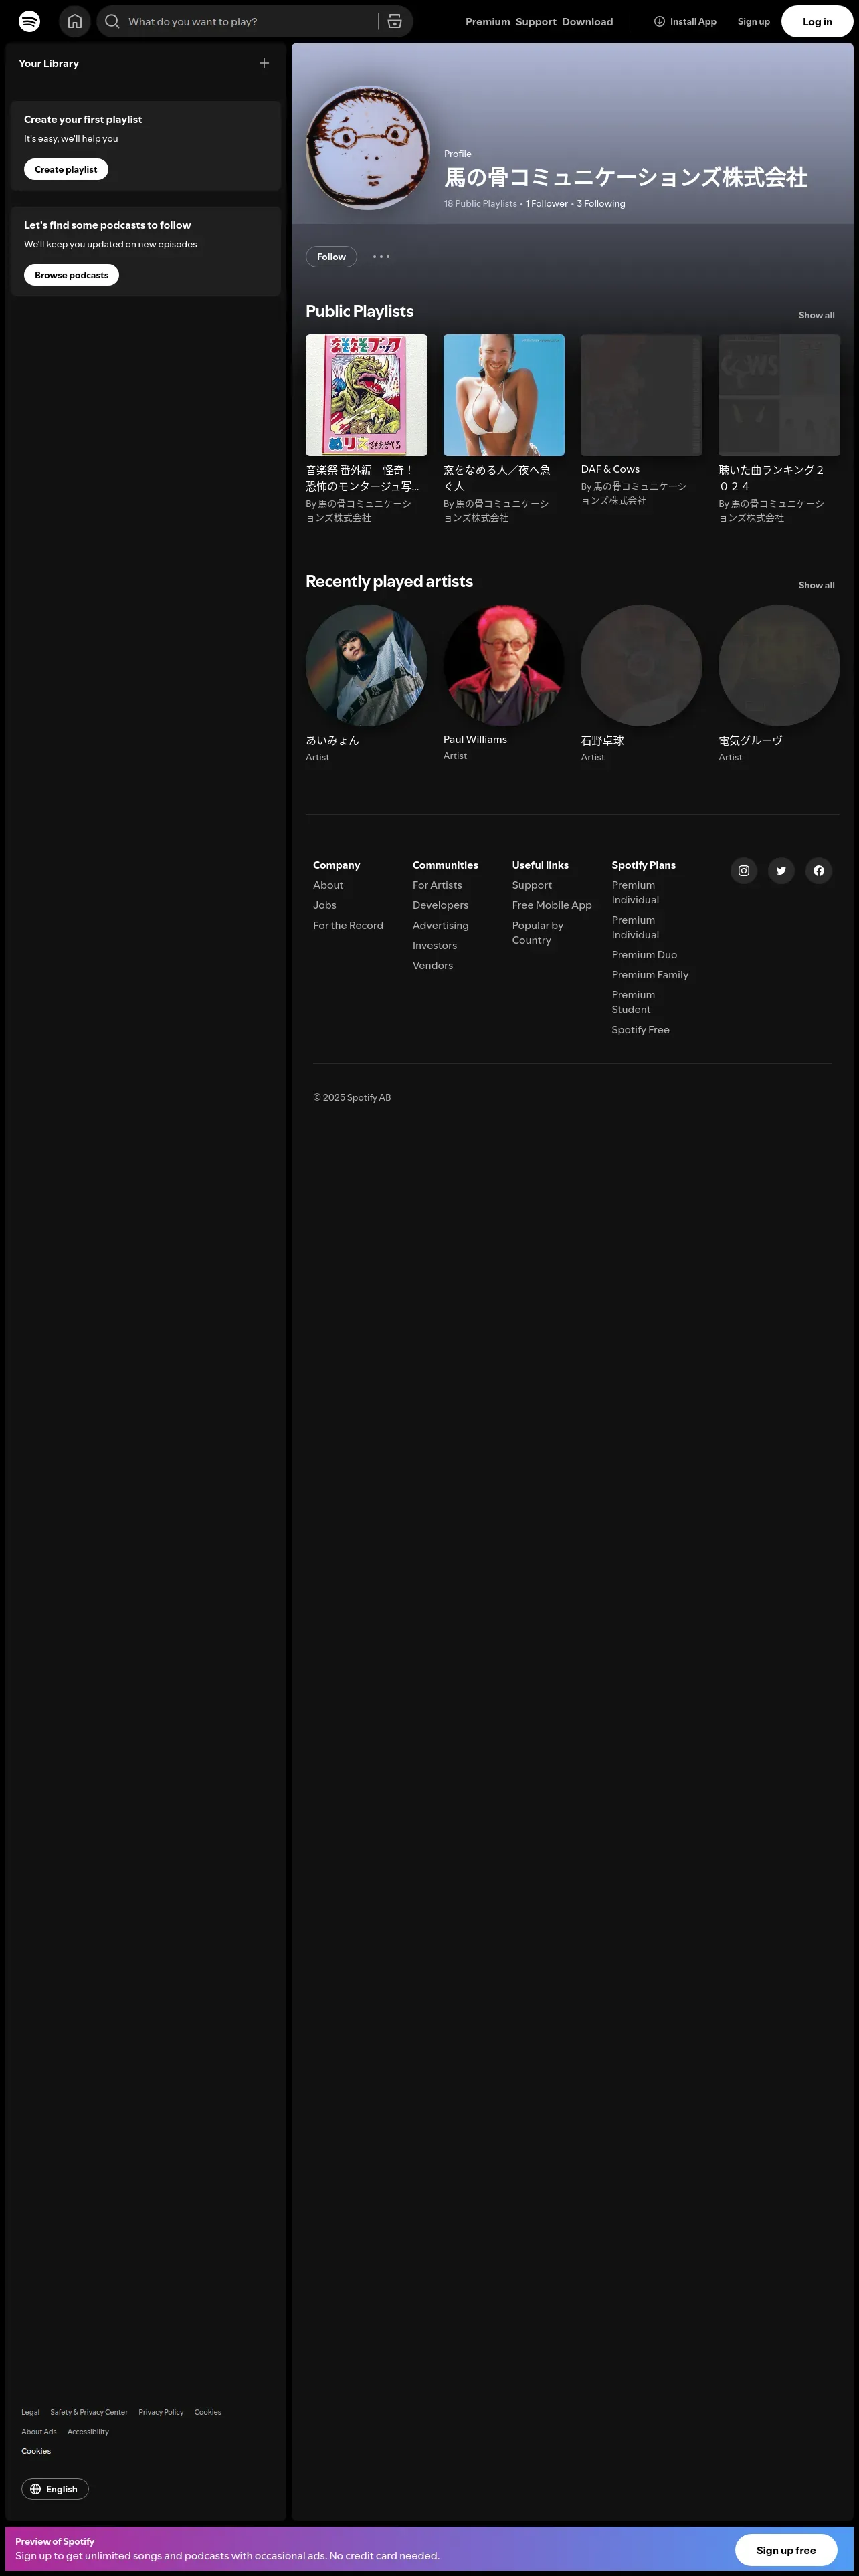Open the あいみょん artist image
This screenshot has width=859, height=2576.
tap(366, 665)
